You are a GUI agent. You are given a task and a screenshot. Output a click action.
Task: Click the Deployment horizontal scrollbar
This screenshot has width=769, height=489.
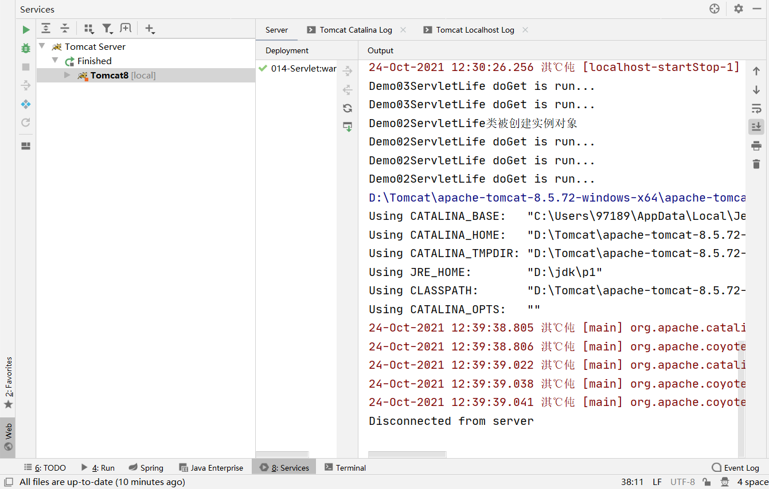(x=282, y=455)
